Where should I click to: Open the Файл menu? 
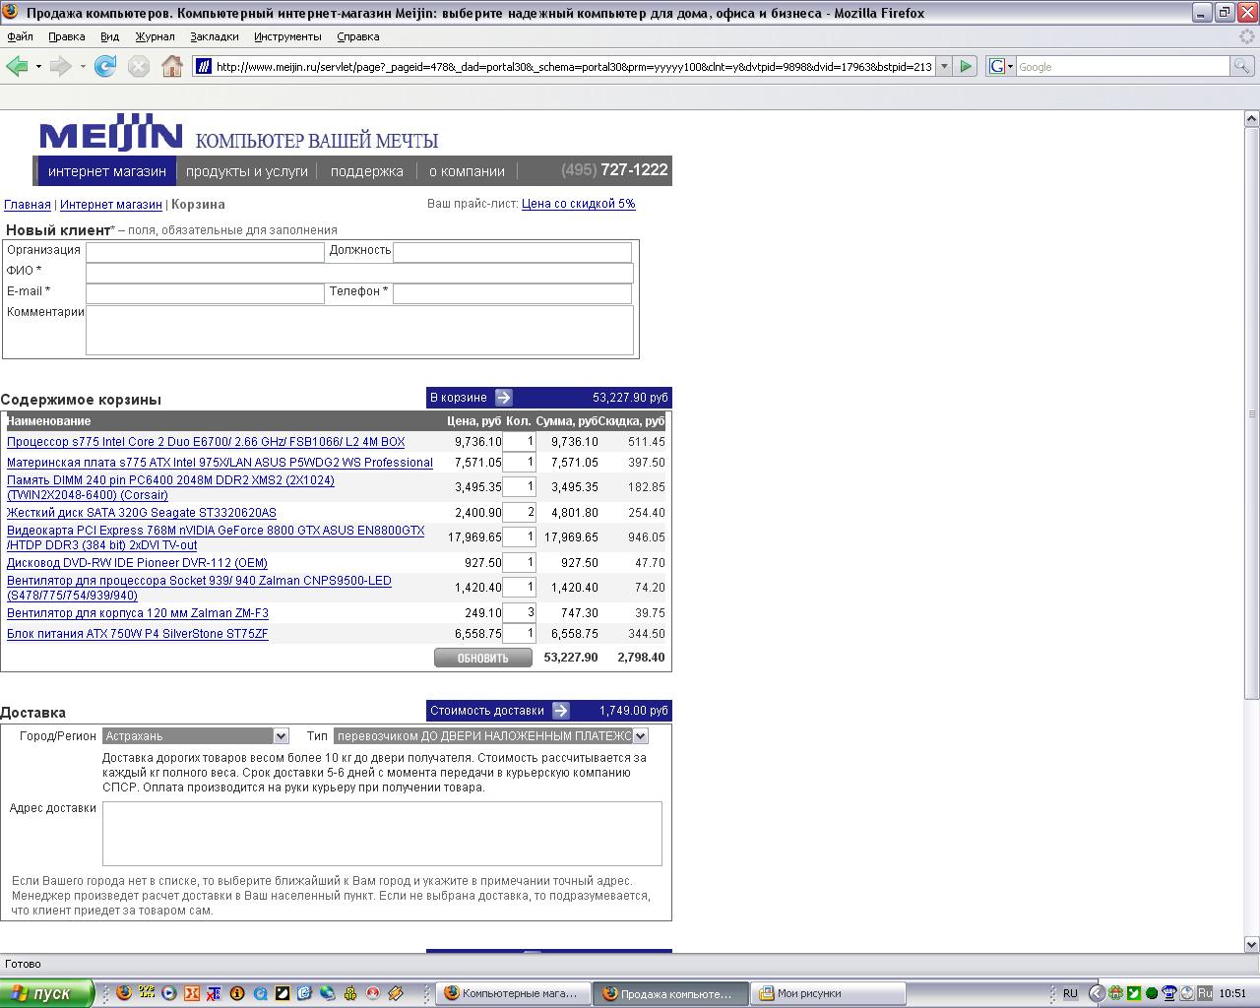pyautogui.click(x=20, y=36)
